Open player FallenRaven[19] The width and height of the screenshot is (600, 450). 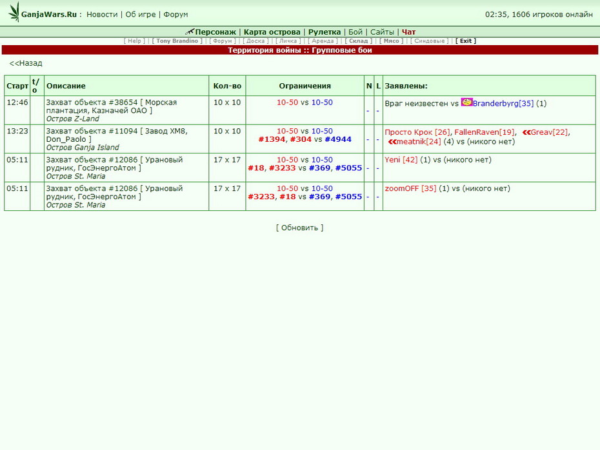(485, 132)
